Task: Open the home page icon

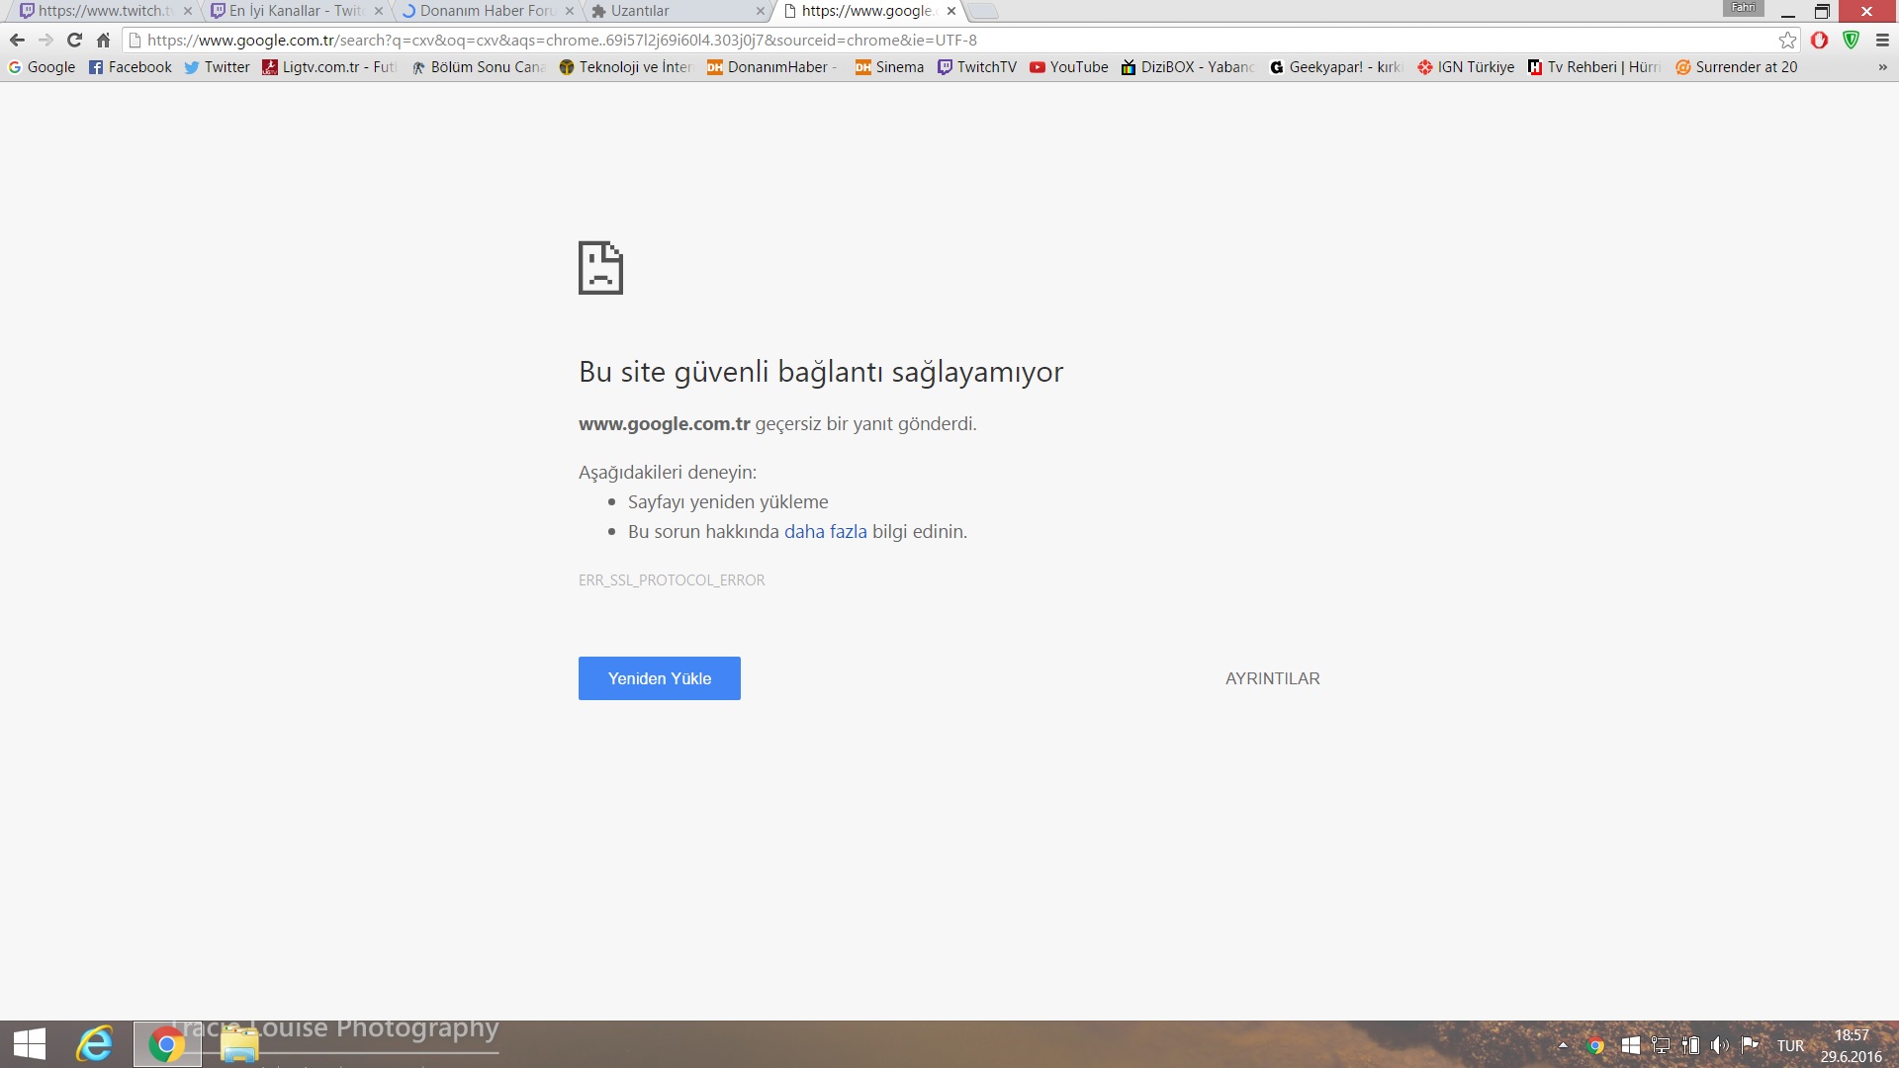Action: tap(103, 41)
